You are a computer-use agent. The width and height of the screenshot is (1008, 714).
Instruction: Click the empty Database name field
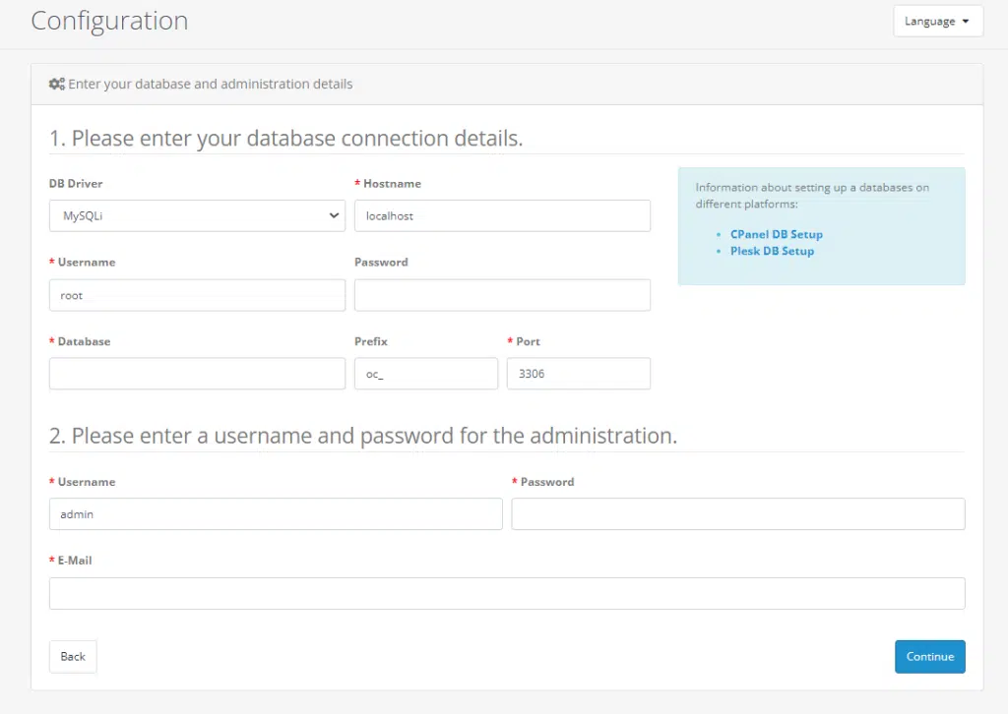pyautogui.click(x=197, y=374)
